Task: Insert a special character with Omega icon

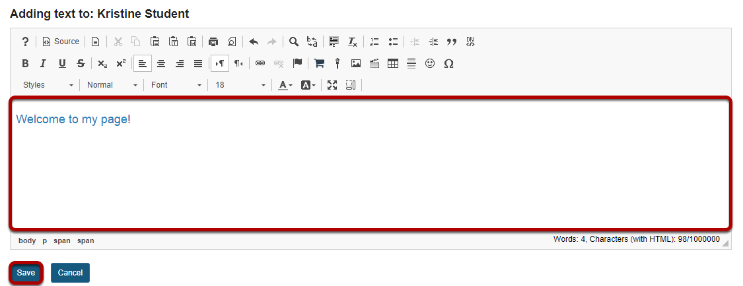Action: tap(448, 63)
